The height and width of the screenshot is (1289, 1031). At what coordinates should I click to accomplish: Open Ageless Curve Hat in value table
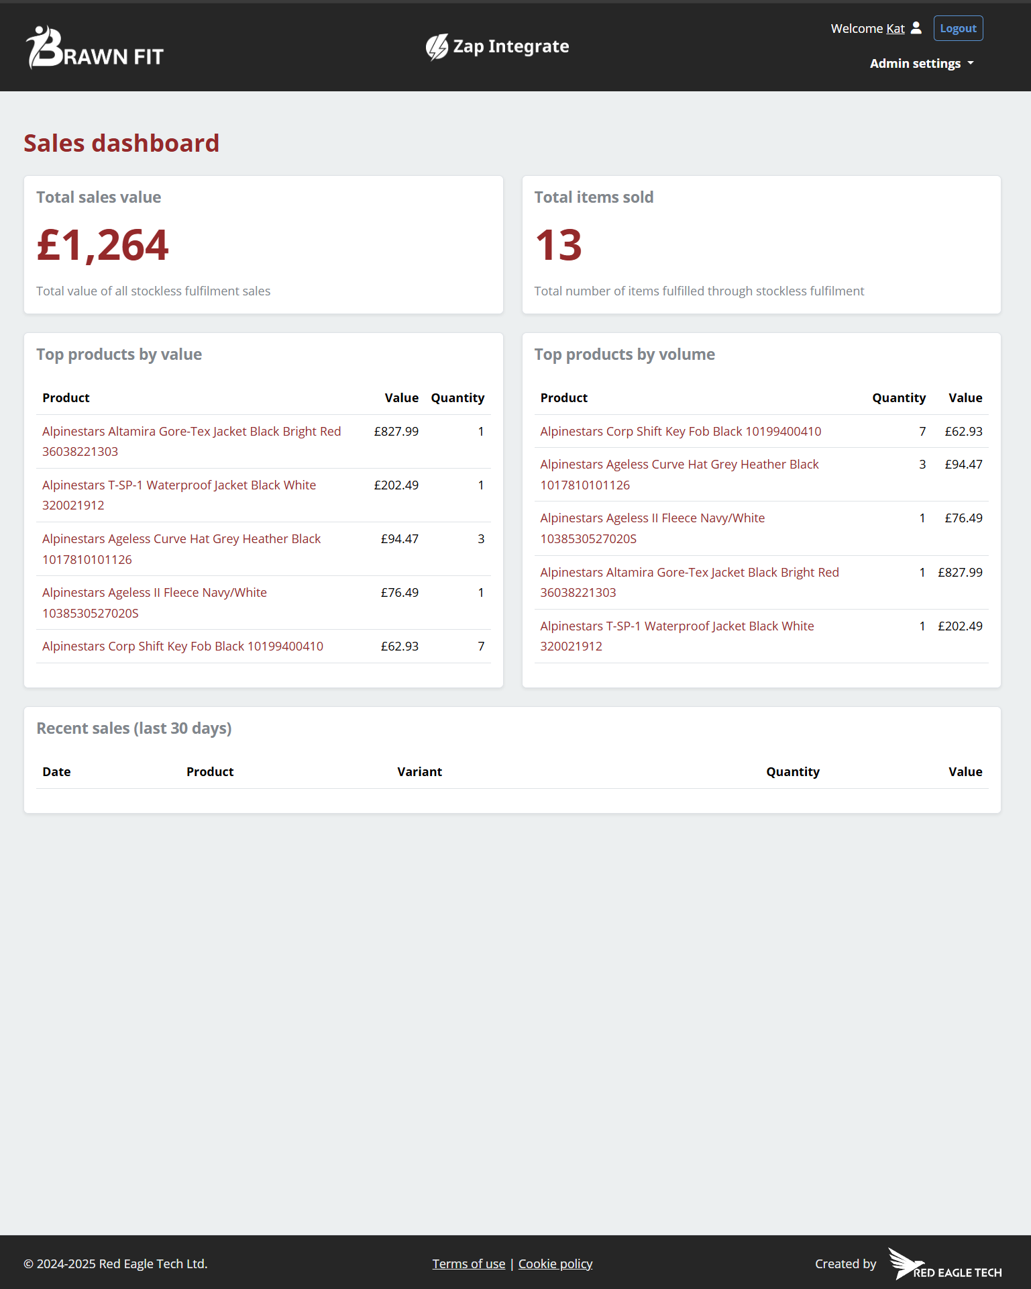(181, 539)
